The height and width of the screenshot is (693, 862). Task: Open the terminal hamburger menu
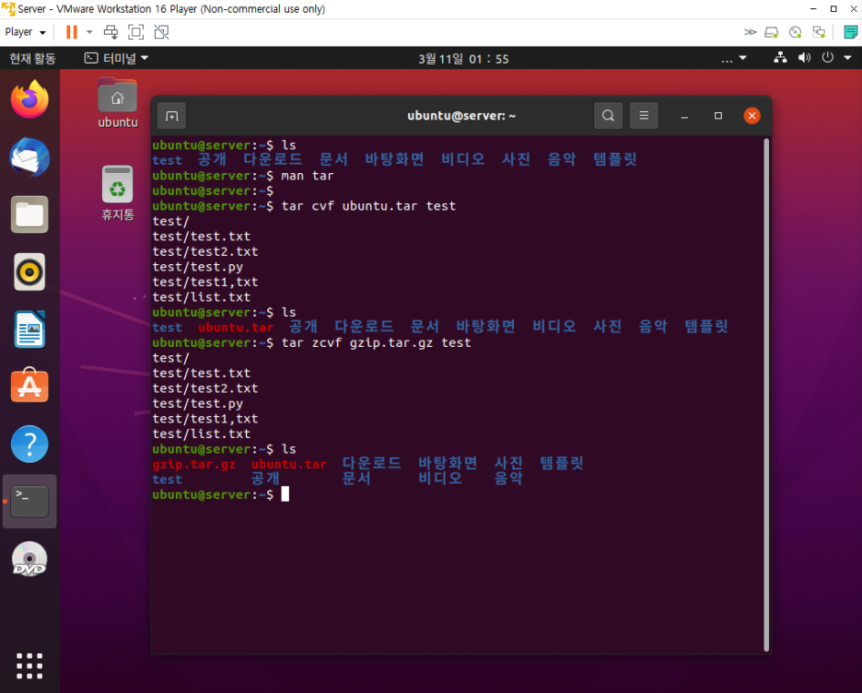[x=644, y=115]
